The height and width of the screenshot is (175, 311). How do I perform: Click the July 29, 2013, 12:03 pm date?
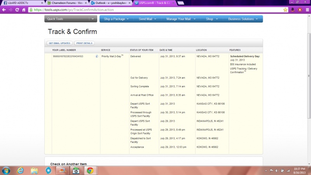[173, 147]
